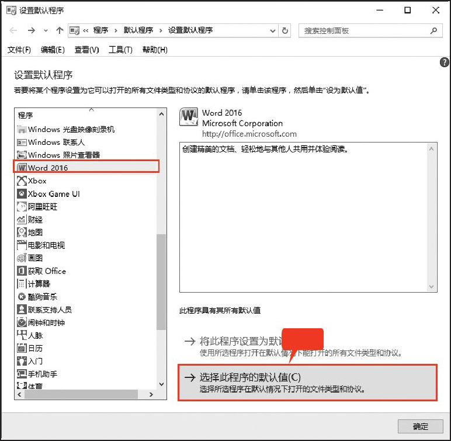Close the 设置默认程序 window
Image resolution: width=451 pixels, height=441 pixels.
(x=435, y=11)
